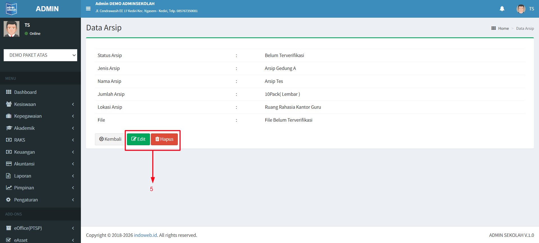Expand the Keuangan menu chevron
Image resolution: width=539 pixels, height=243 pixels.
pyautogui.click(x=73, y=152)
